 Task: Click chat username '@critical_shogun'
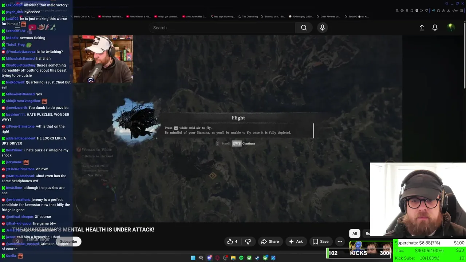[x=19, y=217]
